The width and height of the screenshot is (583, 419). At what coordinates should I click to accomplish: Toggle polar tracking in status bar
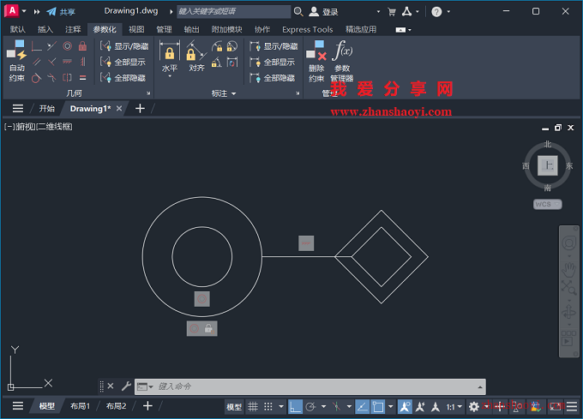click(x=310, y=407)
